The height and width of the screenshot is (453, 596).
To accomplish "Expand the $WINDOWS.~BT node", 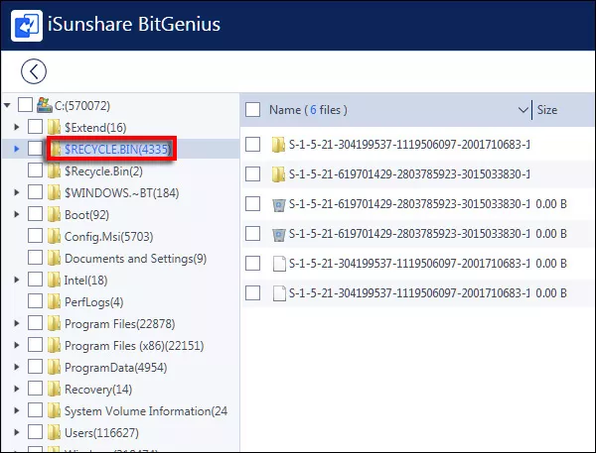I will pyautogui.click(x=16, y=192).
